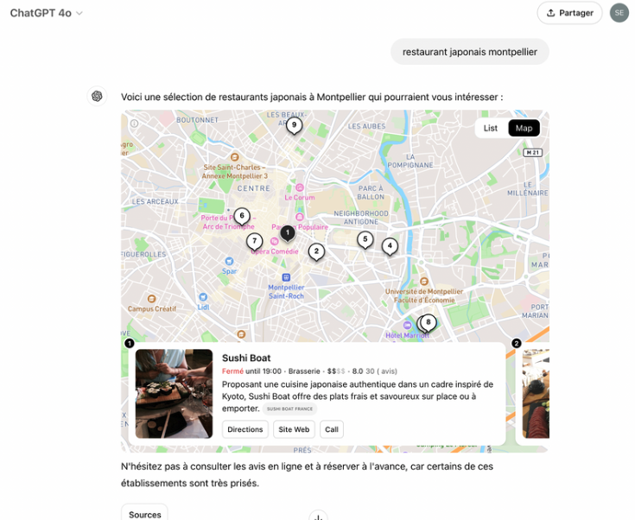
Task: Click the map info icon
Action: click(x=135, y=124)
